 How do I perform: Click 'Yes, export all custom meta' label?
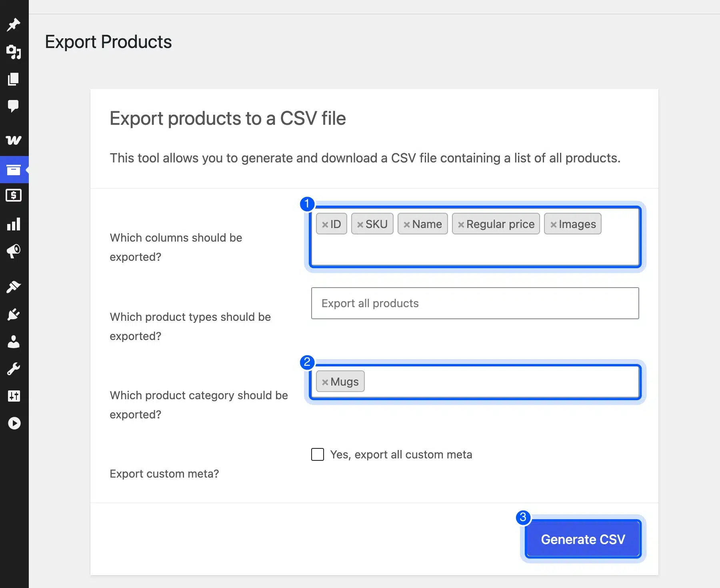pos(401,455)
